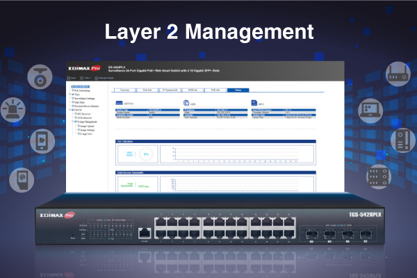Image resolution: width=417 pixels, height=278 pixels.
Task: Open the Overview tab
Action: (124, 90)
